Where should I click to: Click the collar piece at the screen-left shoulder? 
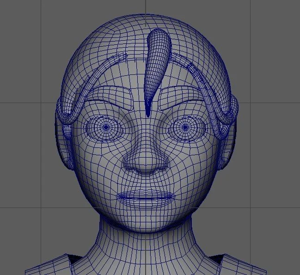pos(52,266)
